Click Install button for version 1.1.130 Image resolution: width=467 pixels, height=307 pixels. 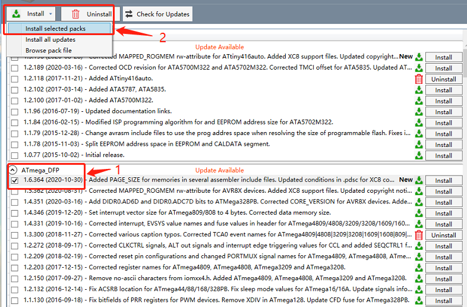(443, 300)
